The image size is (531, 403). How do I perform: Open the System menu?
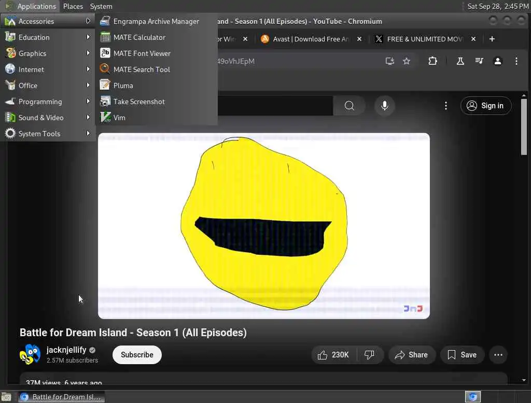coord(101,6)
